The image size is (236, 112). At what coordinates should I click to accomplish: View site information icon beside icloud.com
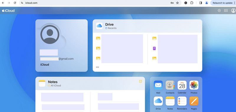[22, 3]
